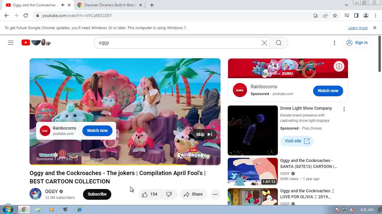Open the SANTA (S07E13) cartoon thumbnail
This screenshot has width=382, height=214.
[x=253, y=172]
